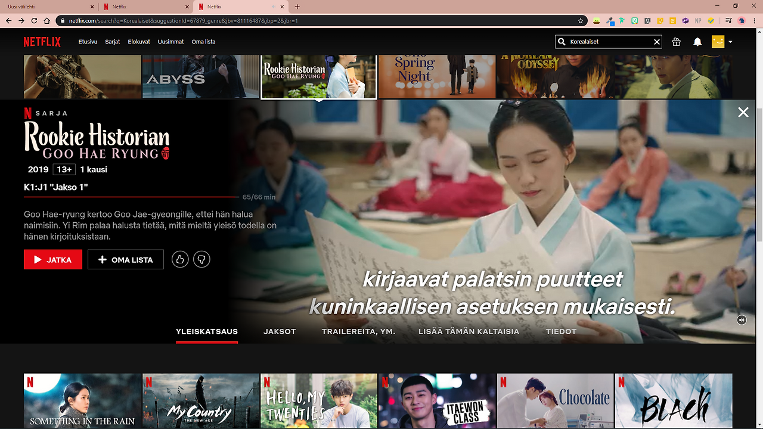
Task: Select the A Korean Odyssey thumbnail
Action: tap(555, 77)
